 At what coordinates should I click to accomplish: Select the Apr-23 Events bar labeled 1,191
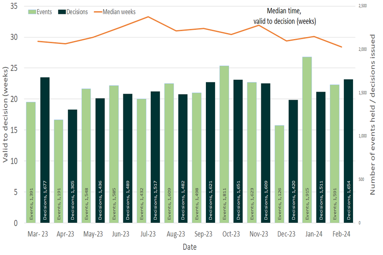coord(59,171)
